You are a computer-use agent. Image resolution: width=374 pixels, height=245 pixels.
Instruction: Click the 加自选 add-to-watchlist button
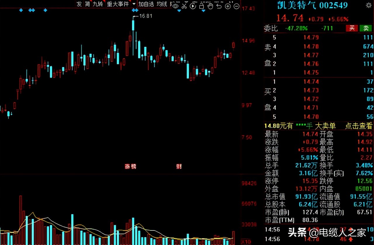click(x=146, y=4)
